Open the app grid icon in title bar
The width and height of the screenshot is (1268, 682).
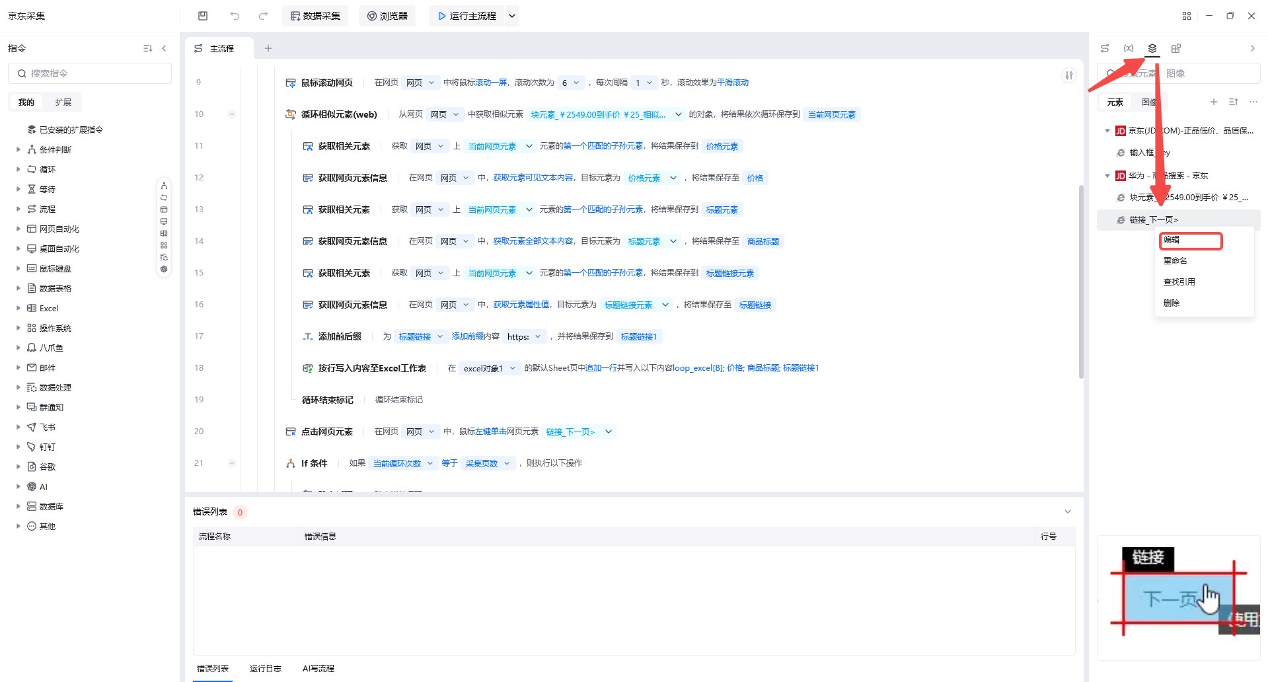(1187, 16)
